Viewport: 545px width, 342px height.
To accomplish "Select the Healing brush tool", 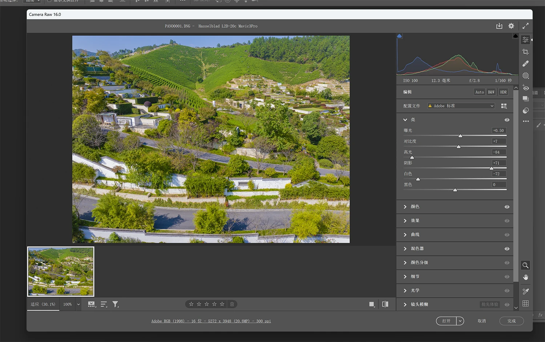I will [525, 64].
